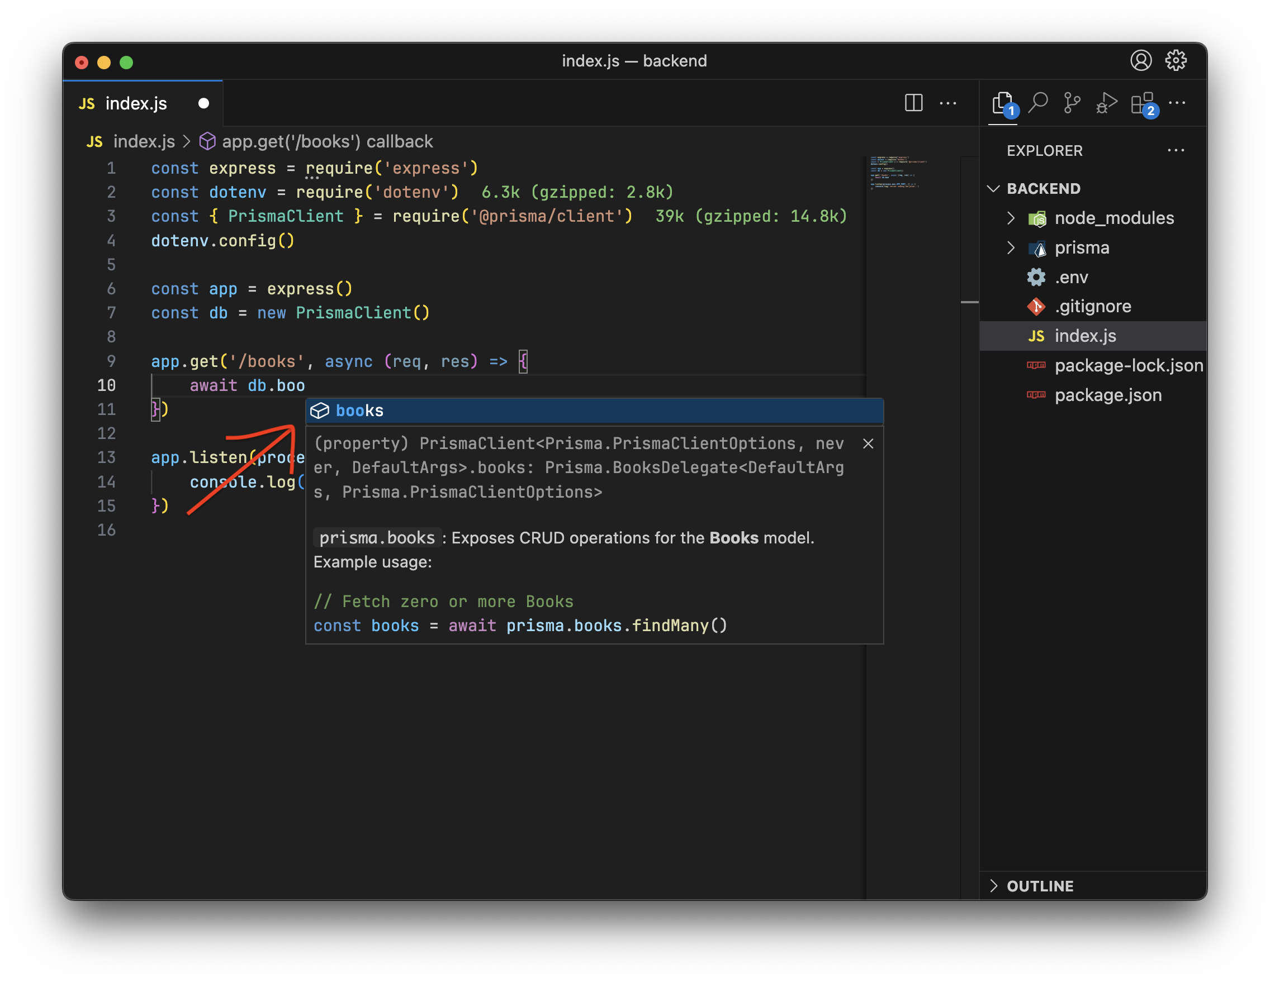Open the Explorer view icon

pos(1002,103)
